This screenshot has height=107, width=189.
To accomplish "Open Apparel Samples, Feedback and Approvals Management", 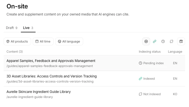I will 51,61.
